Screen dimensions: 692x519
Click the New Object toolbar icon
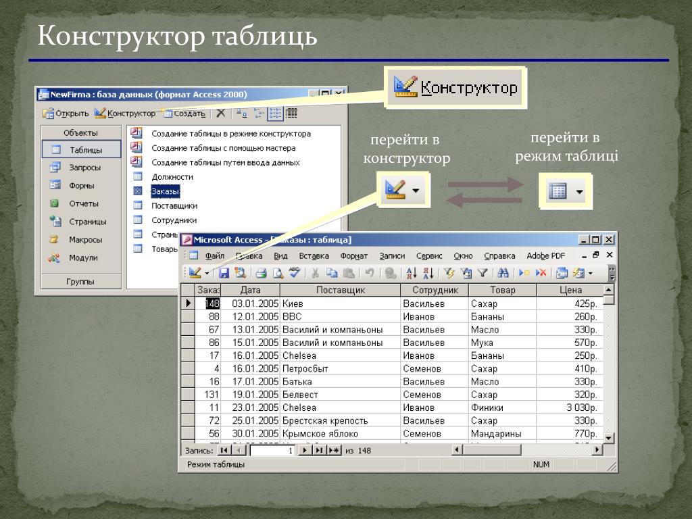578,273
